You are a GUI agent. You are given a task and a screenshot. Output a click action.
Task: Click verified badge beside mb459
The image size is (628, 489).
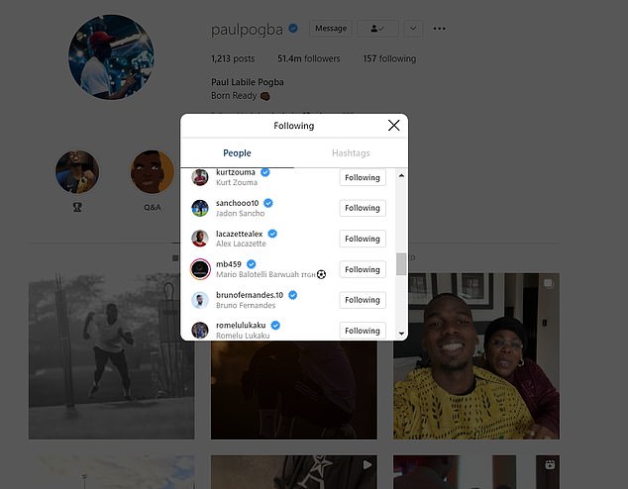click(x=252, y=264)
